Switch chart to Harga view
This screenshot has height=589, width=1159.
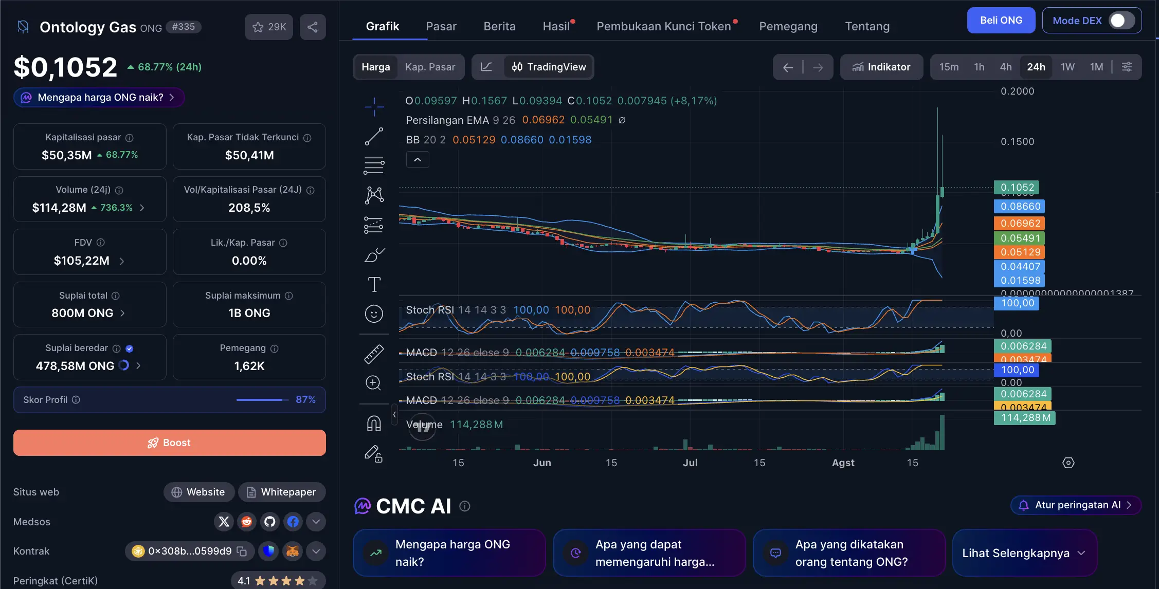click(376, 67)
